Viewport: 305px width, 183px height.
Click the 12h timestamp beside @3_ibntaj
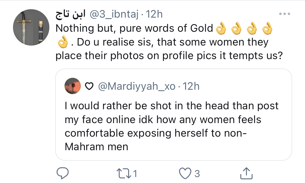[x=154, y=15]
